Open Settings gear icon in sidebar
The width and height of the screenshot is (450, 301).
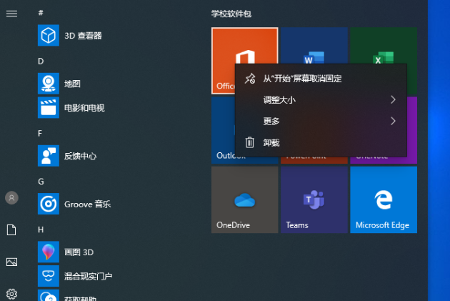pos(11,294)
